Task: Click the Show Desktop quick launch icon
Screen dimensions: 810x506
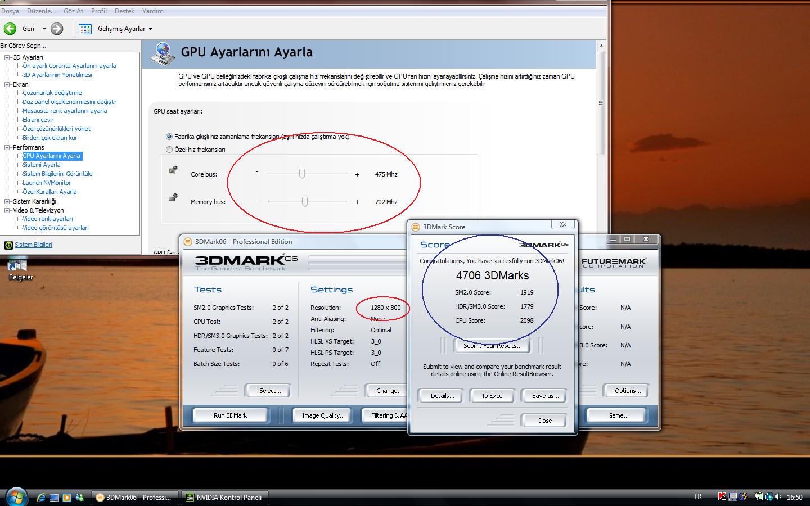Action: coord(54,498)
